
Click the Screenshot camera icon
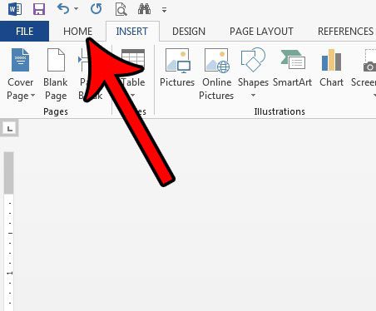click(x=370, y=61)
